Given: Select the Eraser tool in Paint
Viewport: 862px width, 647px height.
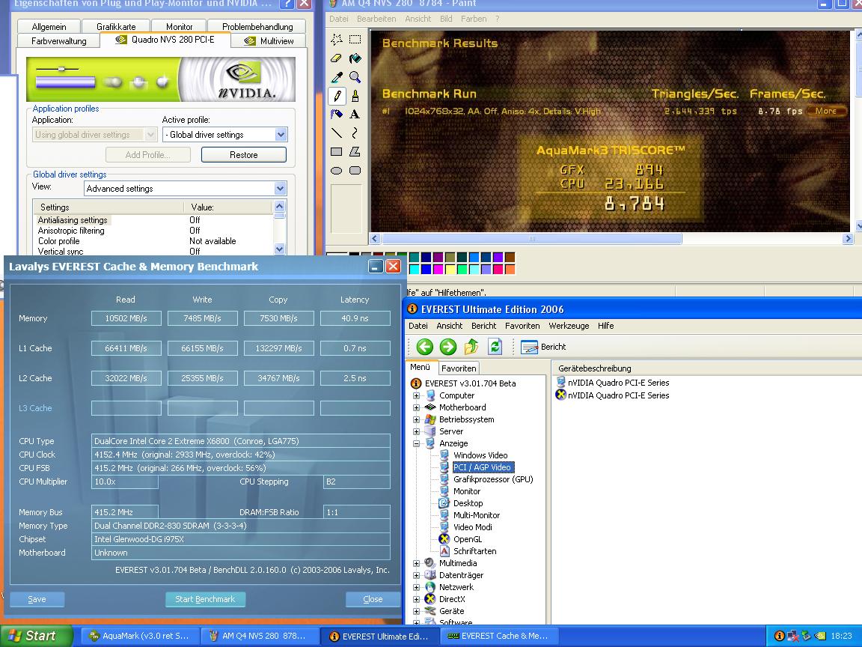Looking at the screenshot, I should click(x=337, y=58).
